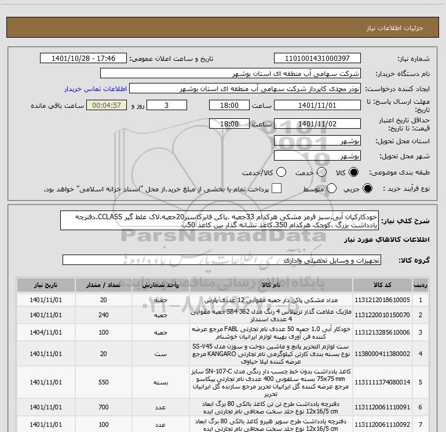This screenshot has height=432, width=446.
Task: Click the remaining time 00:04:57 field
Action: coord(107,105)
